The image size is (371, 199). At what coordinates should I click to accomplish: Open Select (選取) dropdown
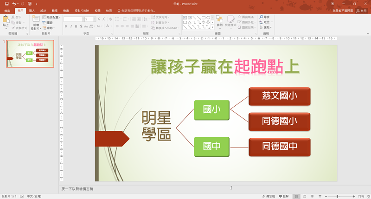pos(265,27)
